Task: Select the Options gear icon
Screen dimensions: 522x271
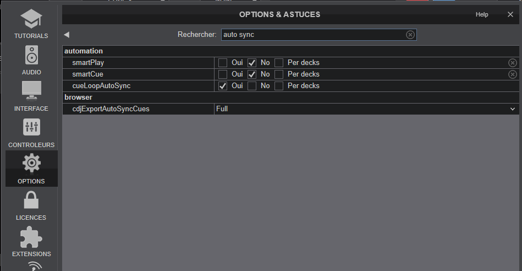Action: coord(31,163)
